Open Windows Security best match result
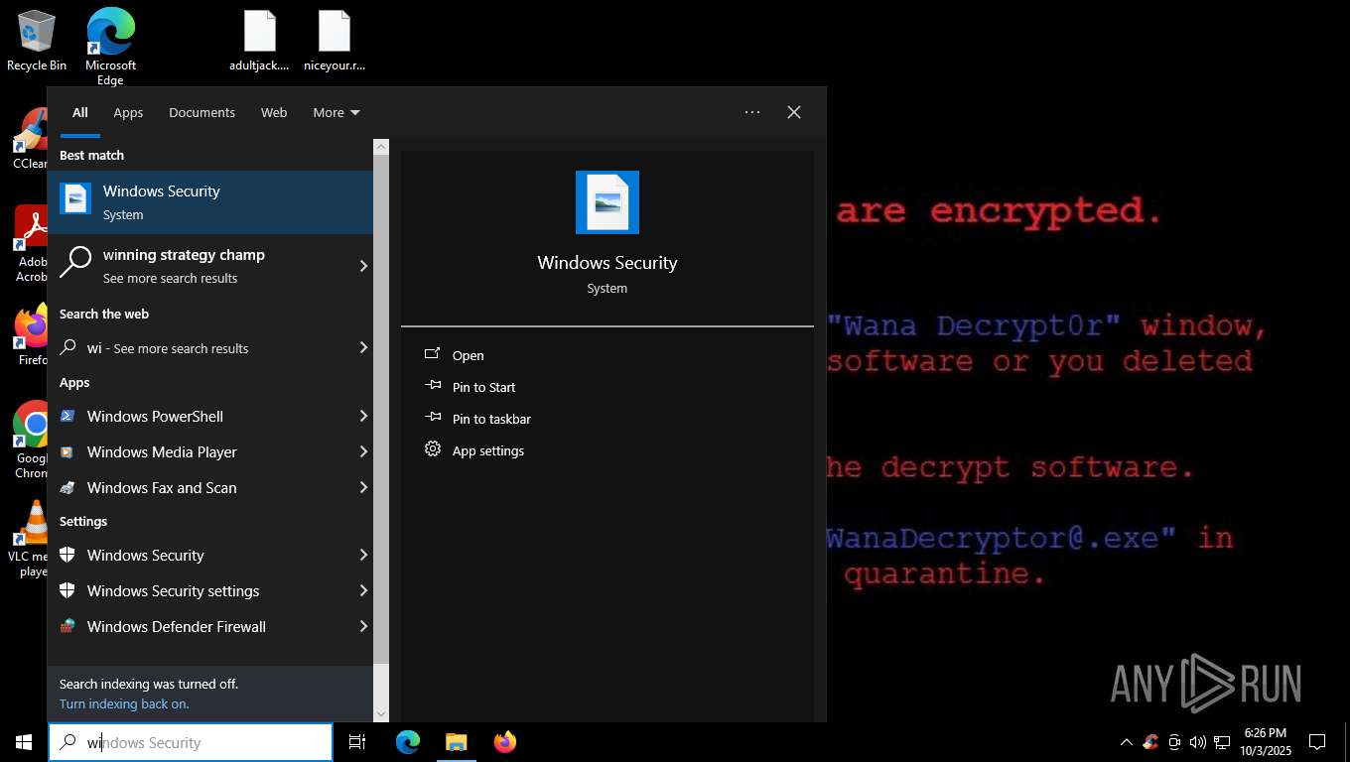 click(x=210, y=202)
